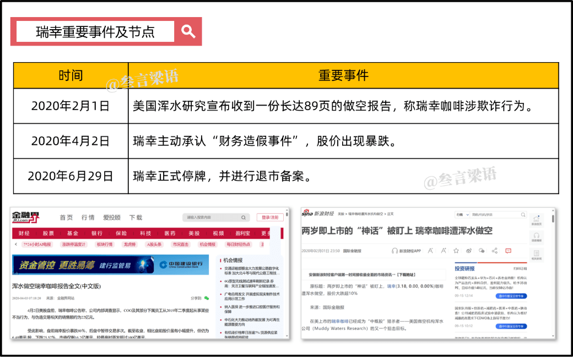Click the left arrow of JRJ tag row

(15, 244)
